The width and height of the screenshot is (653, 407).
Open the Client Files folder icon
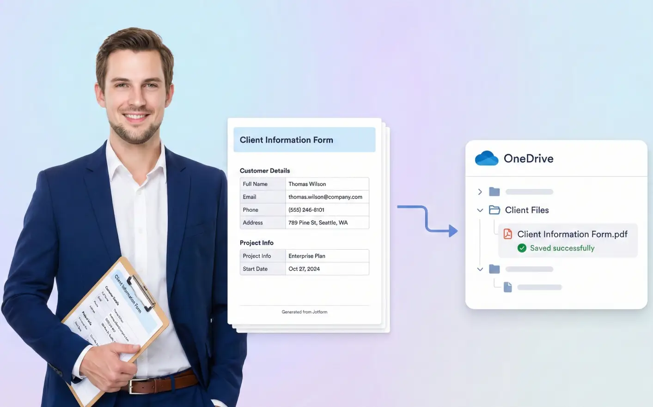(x=494, y=209)
